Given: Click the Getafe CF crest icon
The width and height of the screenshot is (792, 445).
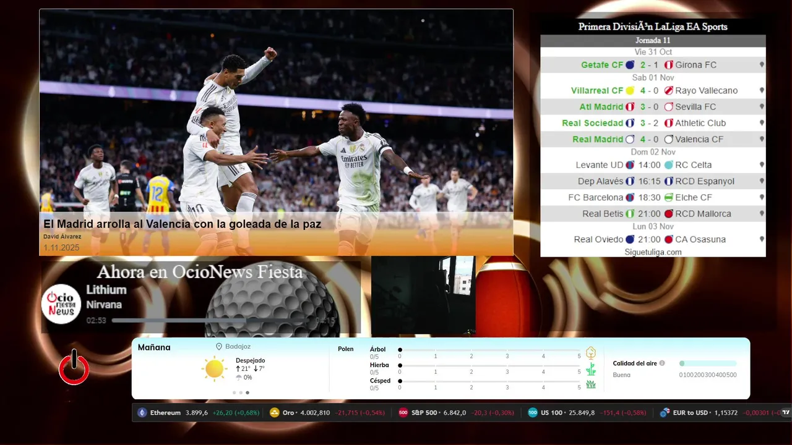Looking at the screenshot, I should point(631,65).
